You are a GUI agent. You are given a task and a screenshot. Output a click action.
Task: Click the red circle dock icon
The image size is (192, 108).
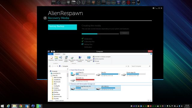click(128, 3)
